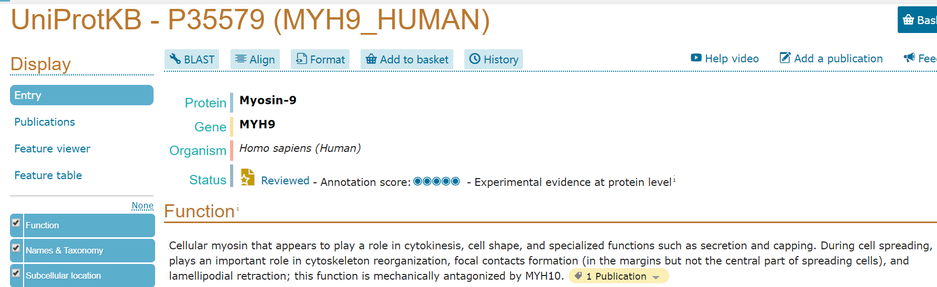
Task: Click the Entry display tab
Action: tap(82, 95)
